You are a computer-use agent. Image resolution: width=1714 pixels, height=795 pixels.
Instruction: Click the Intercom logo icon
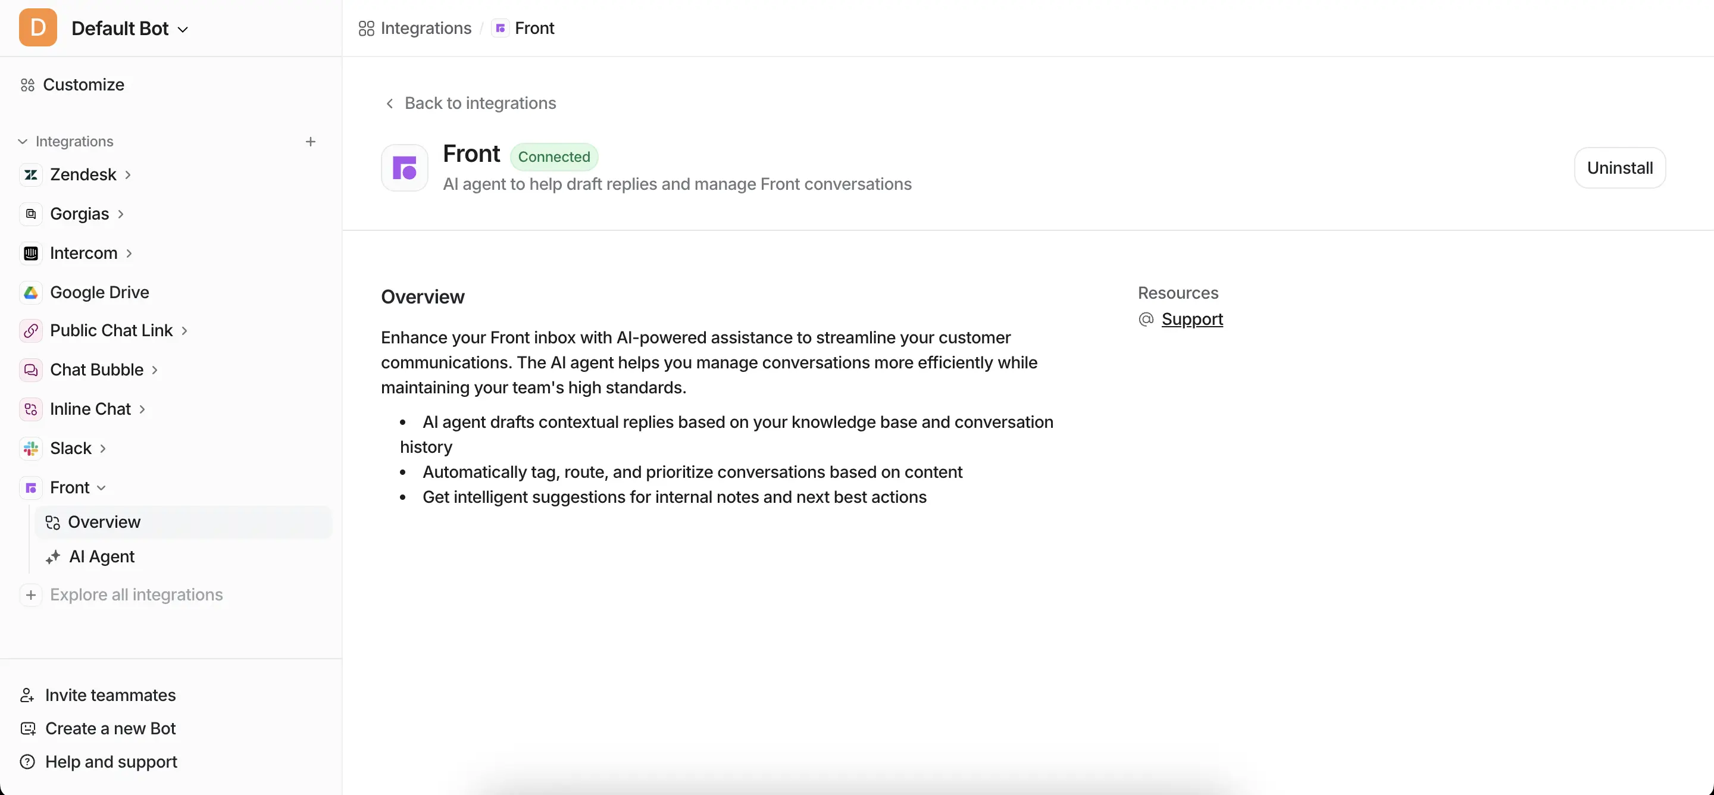click(30, 253)
